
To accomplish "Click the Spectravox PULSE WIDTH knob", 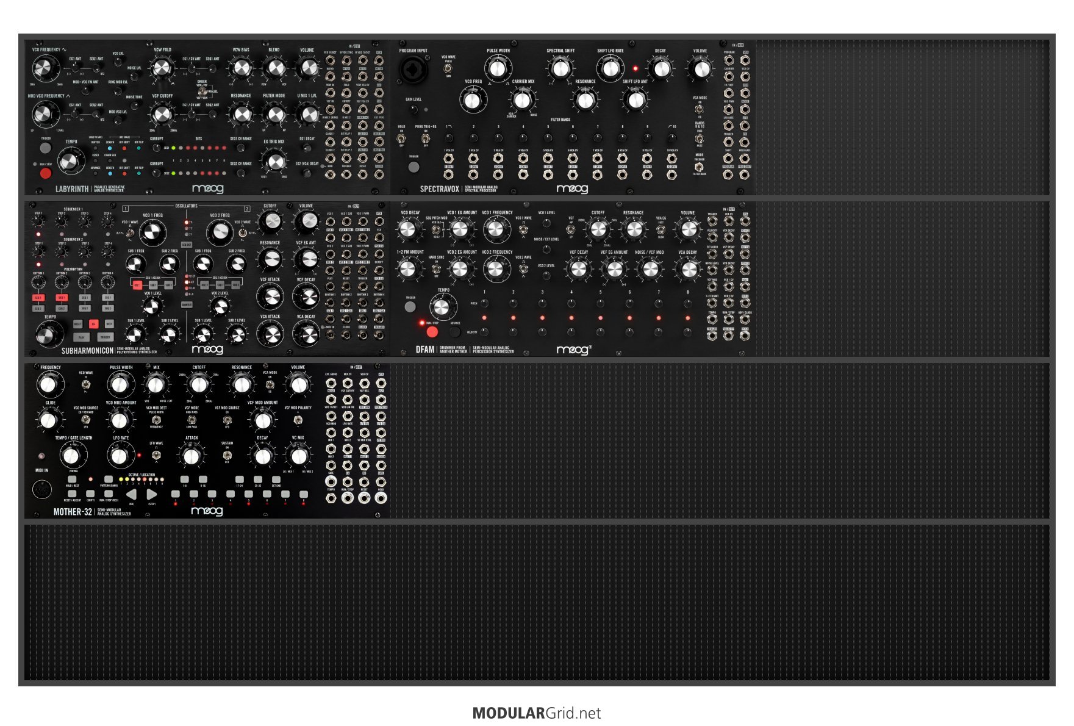I will pyautogui.click(x=498, y=68).
